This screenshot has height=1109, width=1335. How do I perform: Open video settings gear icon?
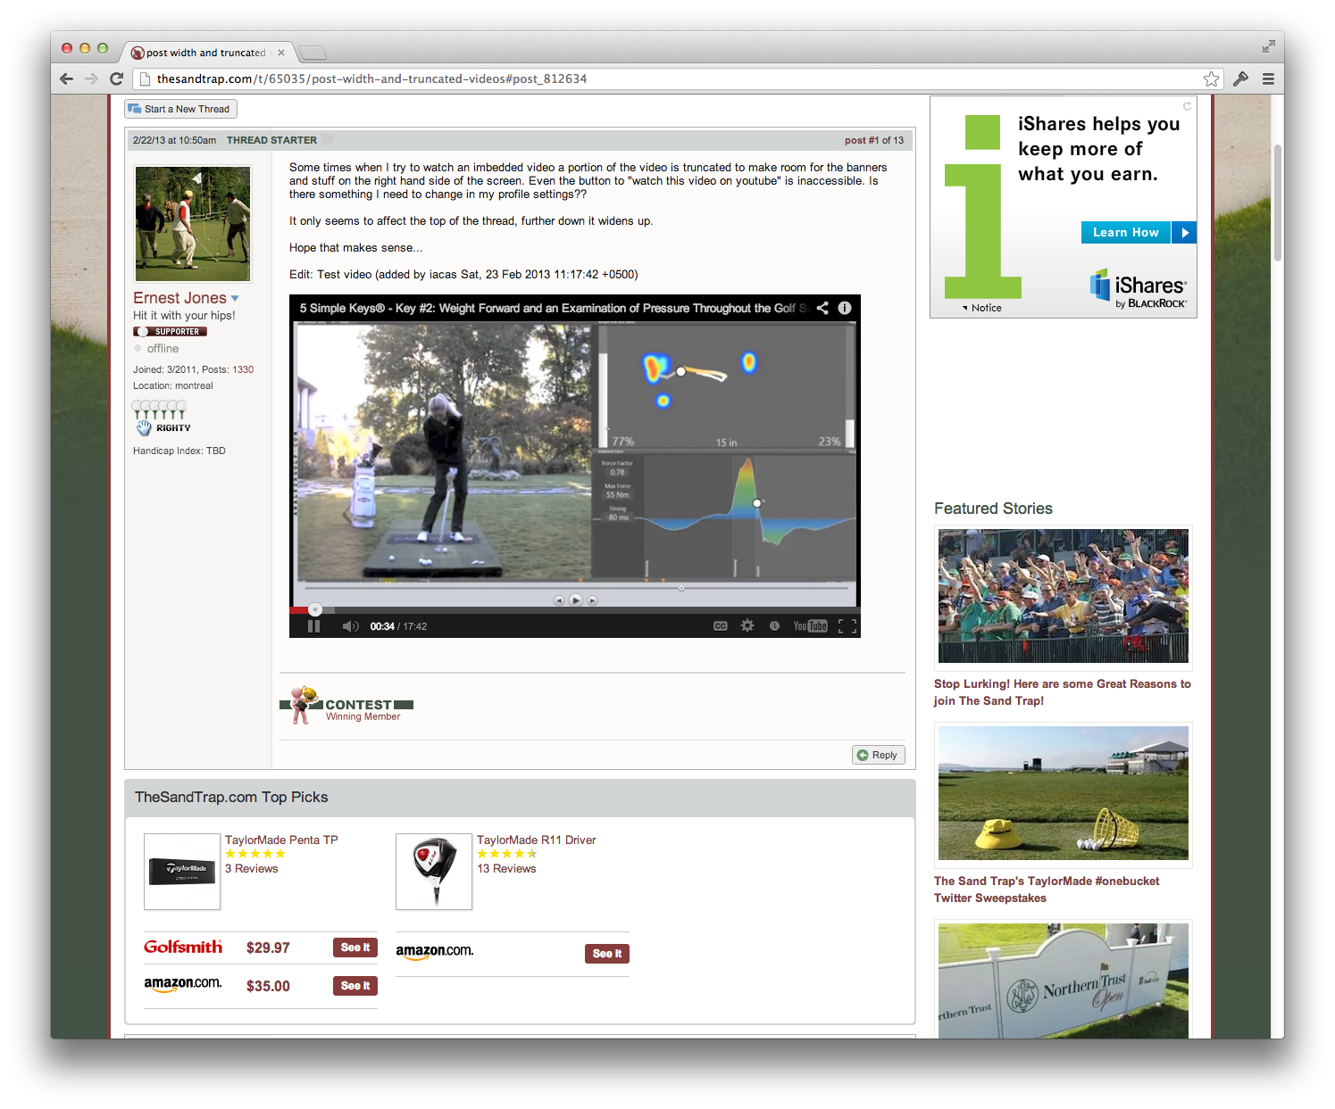pos(747,626)
